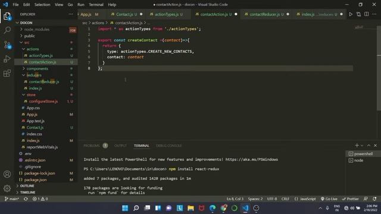Screen dimensions: 381x214
Task: Open editor More Actions ellipsis
Action: click(x=374, y=14)
